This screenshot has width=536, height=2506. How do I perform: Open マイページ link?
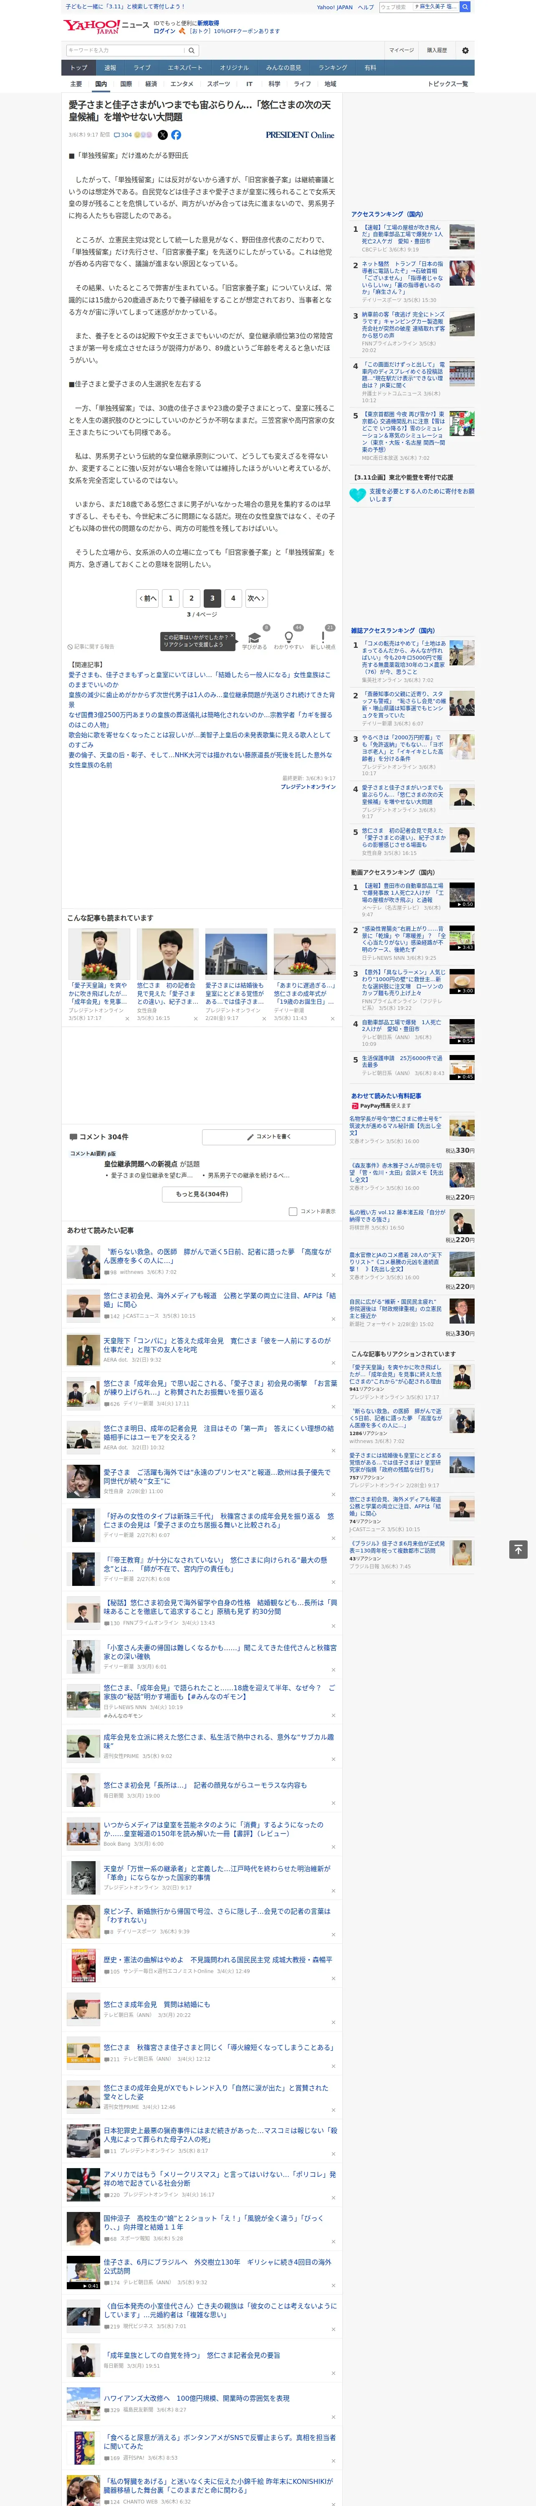(402, 51)
